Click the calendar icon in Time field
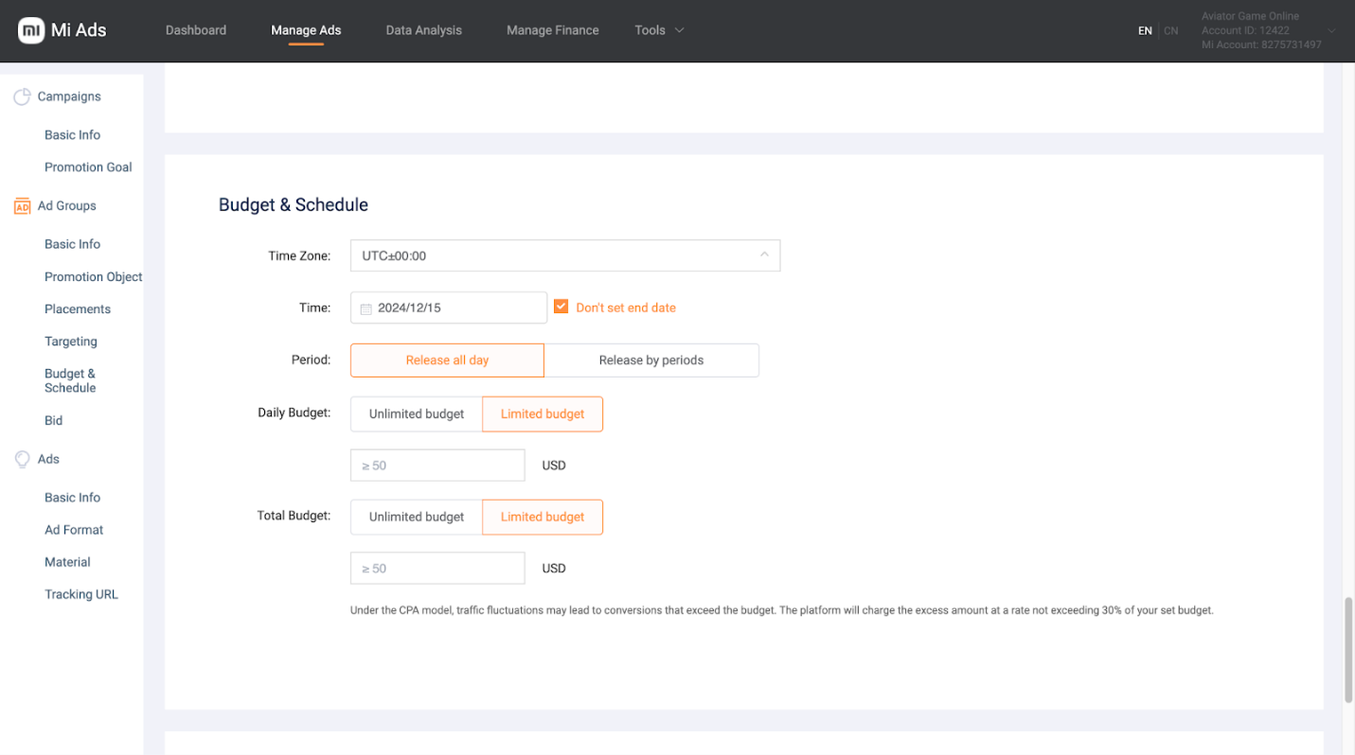This screenshot has height=755, width=1355. [366, 308]
